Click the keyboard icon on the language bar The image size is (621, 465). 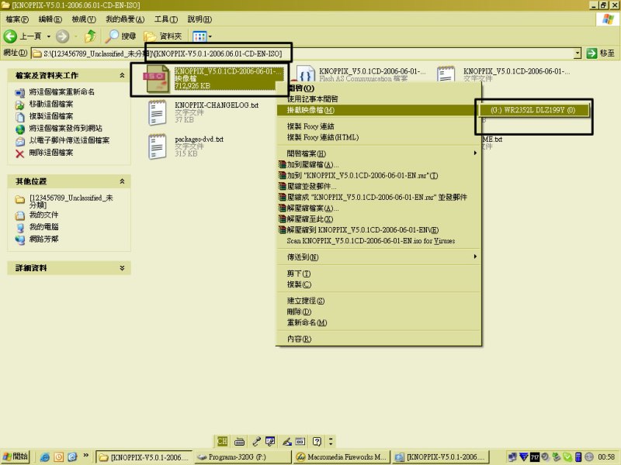pos(239,441)
